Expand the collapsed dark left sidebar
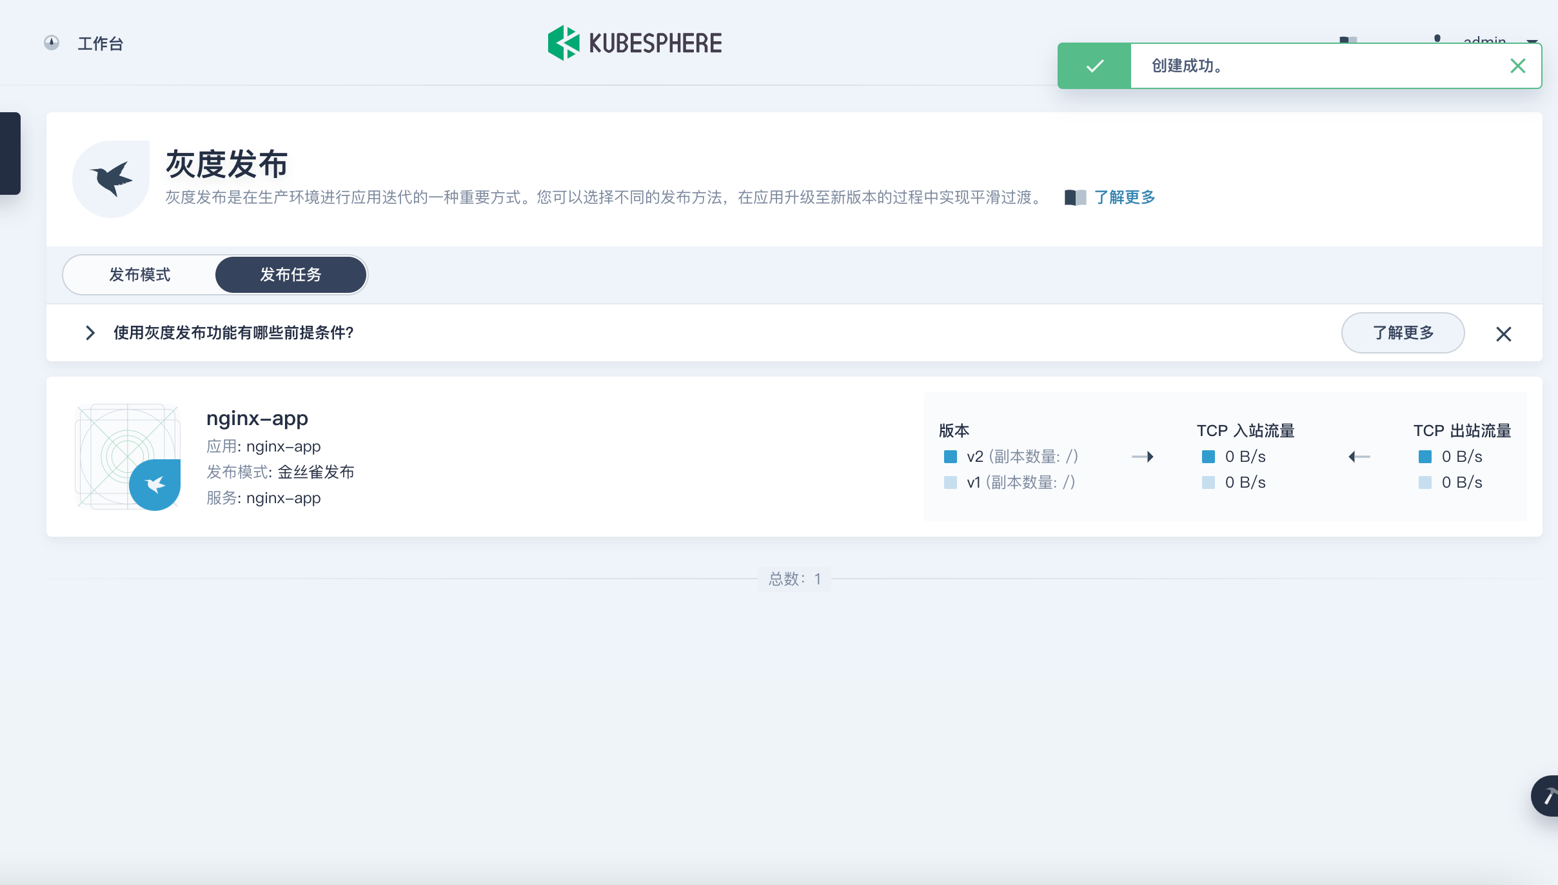The height and width of the screenshot is (885, 1558). (10, 154)
